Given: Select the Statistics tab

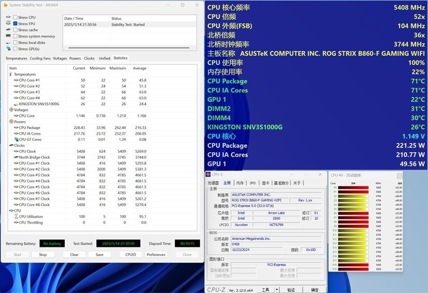Looking at the screenshot, I should pyautogui.click(x=120, y=58).
